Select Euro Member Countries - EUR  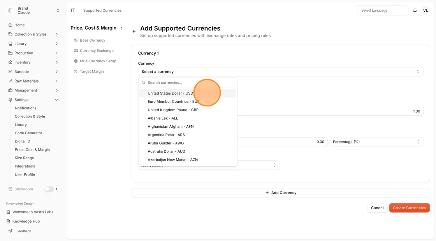click(x=188, y=102)
